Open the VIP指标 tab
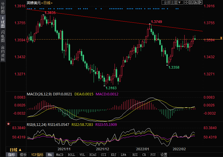Viewport: 223px width, 157px height. pos(37,155)
